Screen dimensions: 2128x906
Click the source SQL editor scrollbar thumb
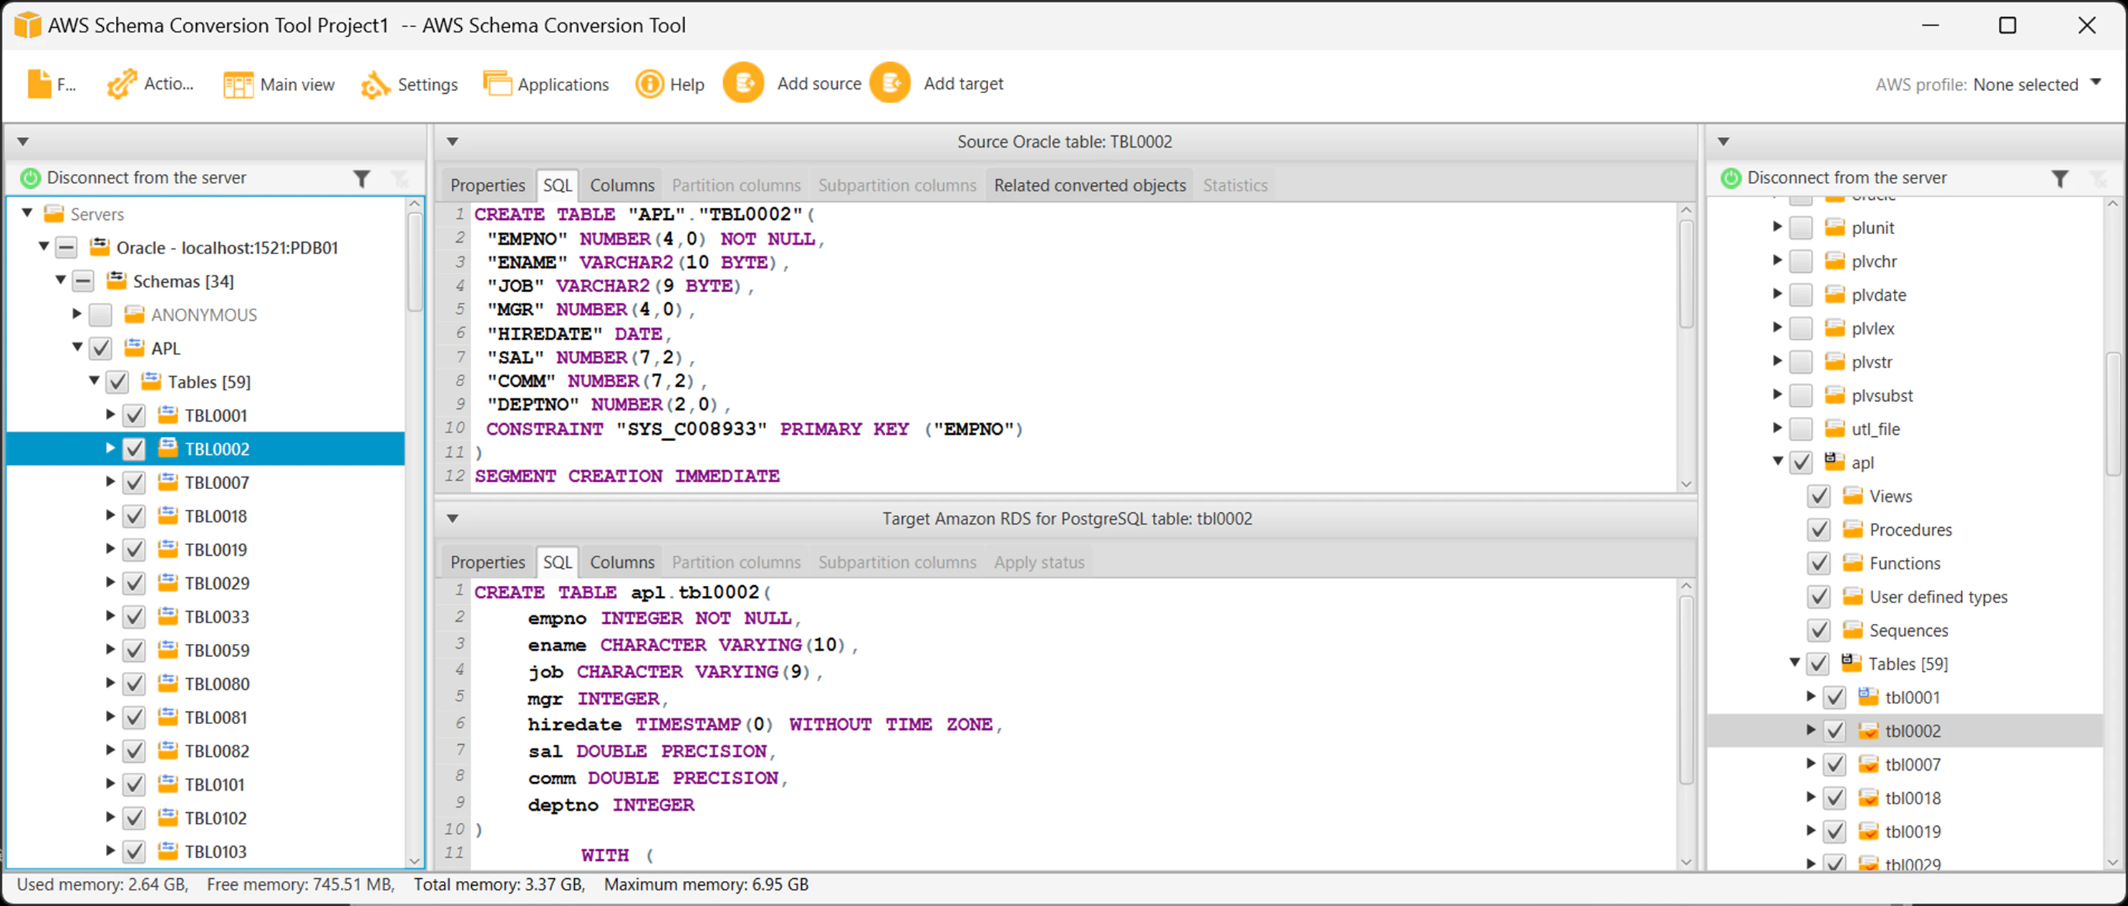tap(1686, 273)
